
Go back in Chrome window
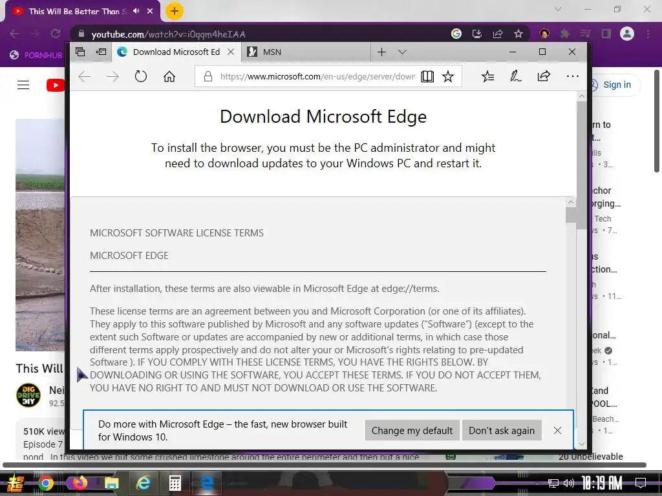(14, 34)
